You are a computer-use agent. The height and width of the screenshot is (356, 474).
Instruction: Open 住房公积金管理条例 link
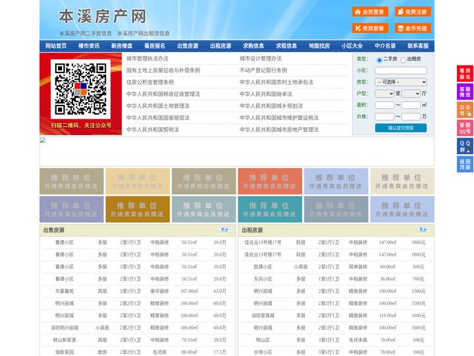150,82
